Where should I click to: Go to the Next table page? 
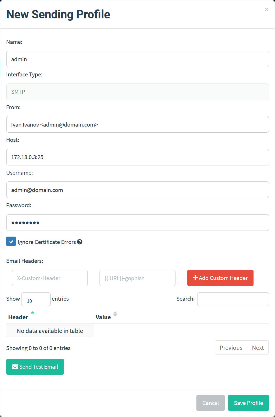(258, 347)
